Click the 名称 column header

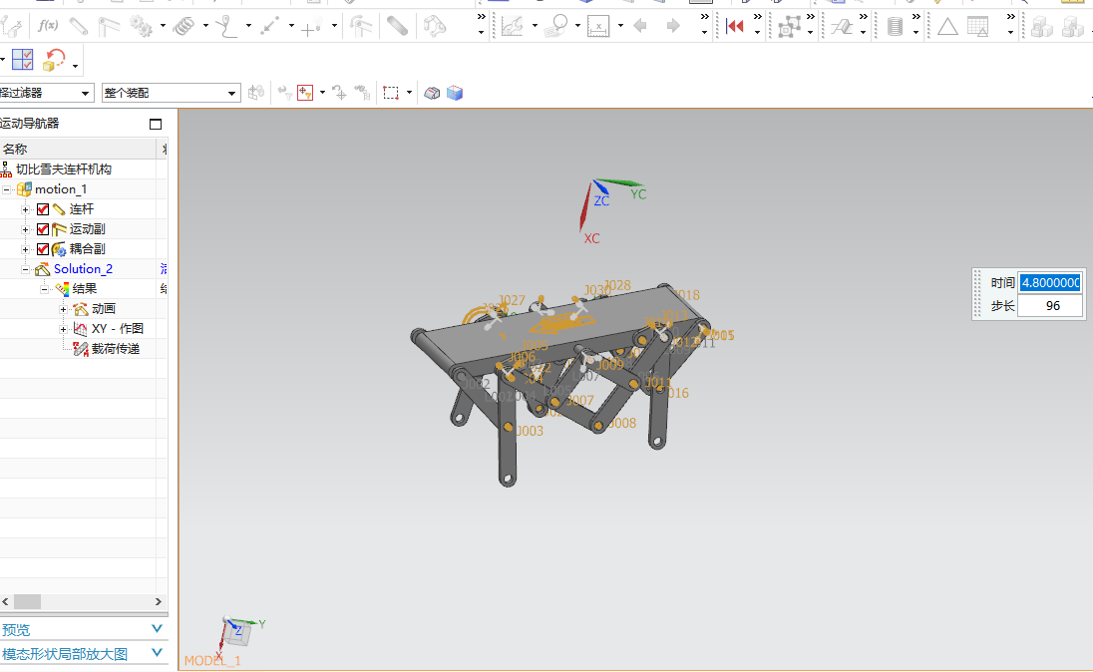click(x=78, y=150)
